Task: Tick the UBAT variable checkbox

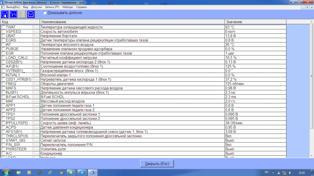Action: point(3,36)
